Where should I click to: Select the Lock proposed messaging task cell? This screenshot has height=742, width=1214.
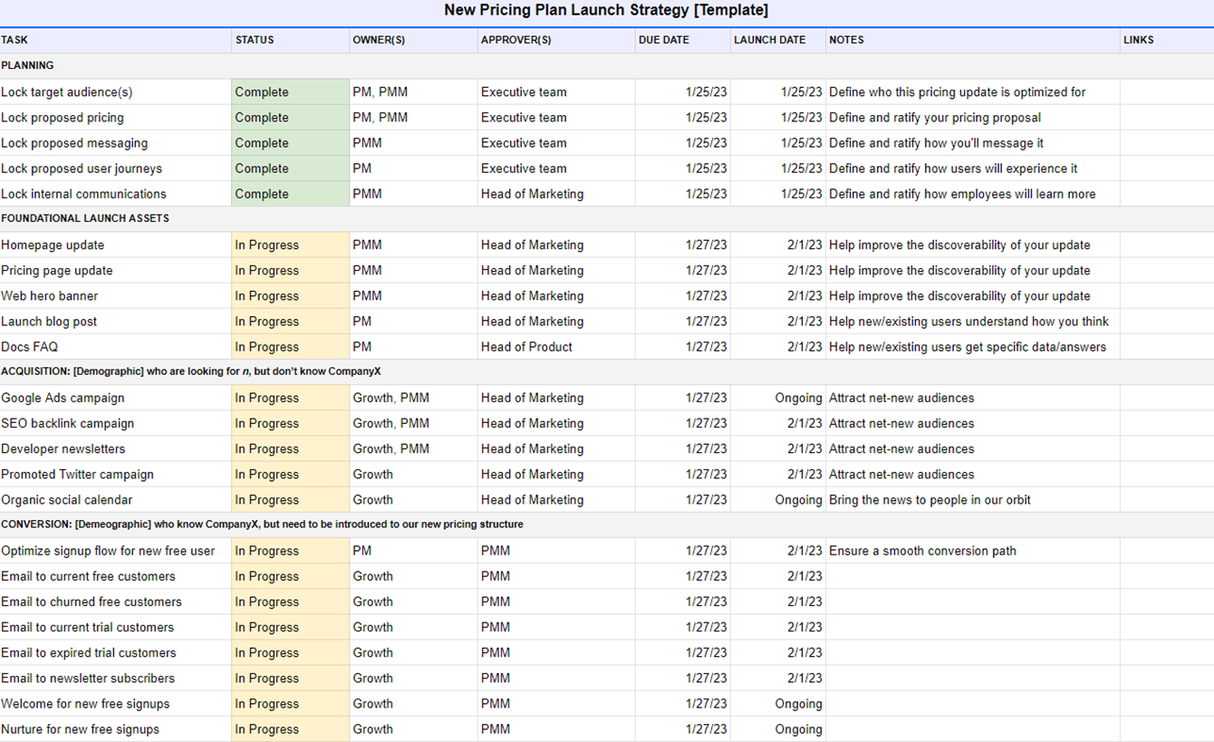pos(116,143)
